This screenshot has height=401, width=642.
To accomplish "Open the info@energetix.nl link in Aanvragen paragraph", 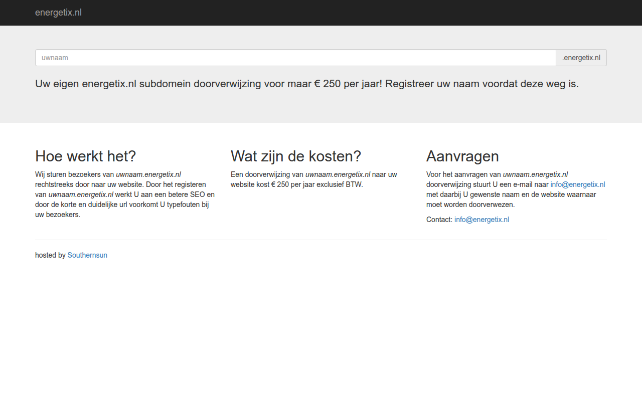I will click(578, 184).
